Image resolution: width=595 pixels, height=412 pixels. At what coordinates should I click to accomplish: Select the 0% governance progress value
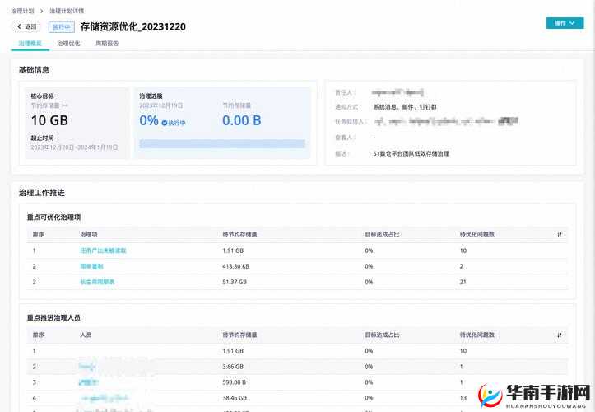(x=149, y=120)
